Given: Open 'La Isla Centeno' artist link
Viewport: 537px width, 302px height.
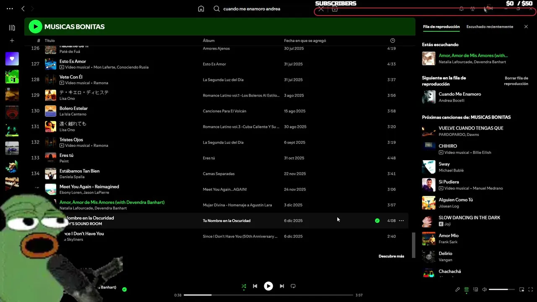Looking at the screenshot, I should tap(73, 114).
